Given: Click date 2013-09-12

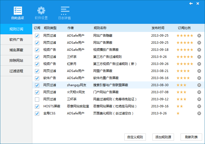Looking at the screenshot, I should coord(160,99).
